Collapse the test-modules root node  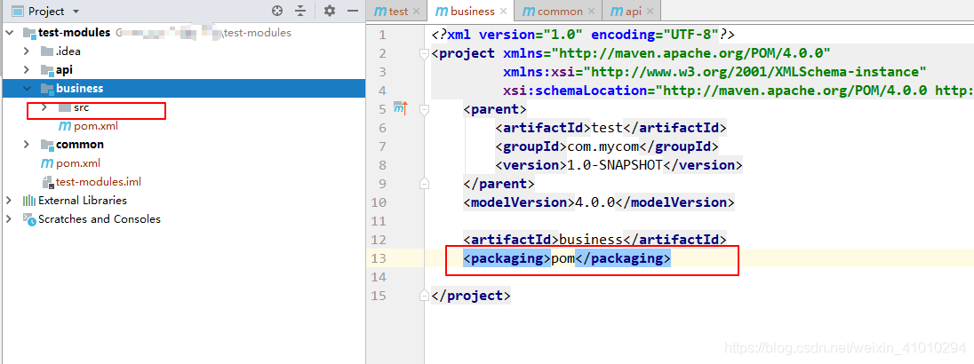coord(10,32)
